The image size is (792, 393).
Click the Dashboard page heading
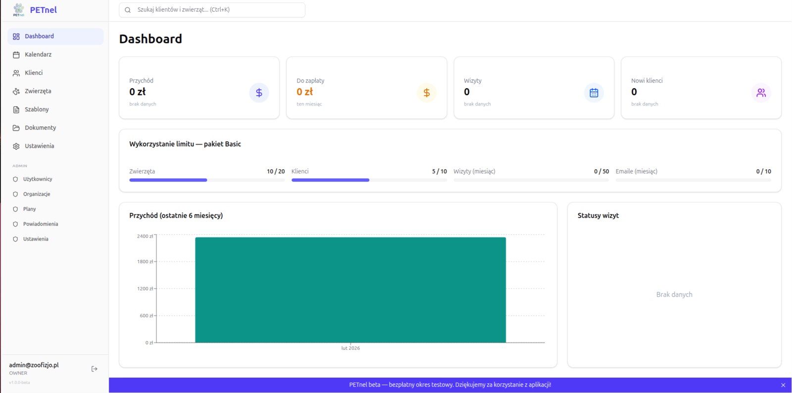[x=150, y=39]
